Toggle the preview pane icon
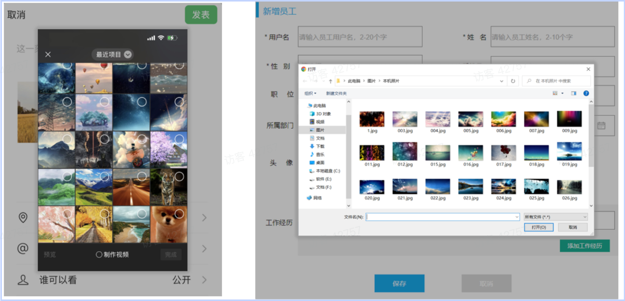Image resolution: width=625 pixels, height=301 pixels. click(574, 93)
